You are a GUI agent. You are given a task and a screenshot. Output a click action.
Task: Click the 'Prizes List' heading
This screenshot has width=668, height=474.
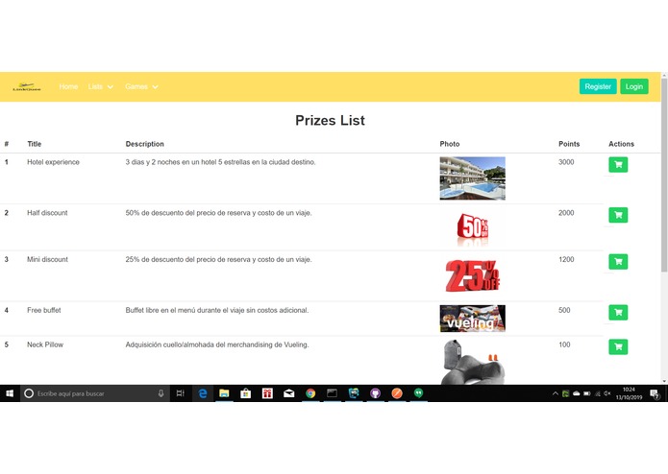pos(331,120)
